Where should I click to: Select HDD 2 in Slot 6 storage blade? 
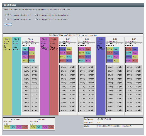click(x=82, y=57)
